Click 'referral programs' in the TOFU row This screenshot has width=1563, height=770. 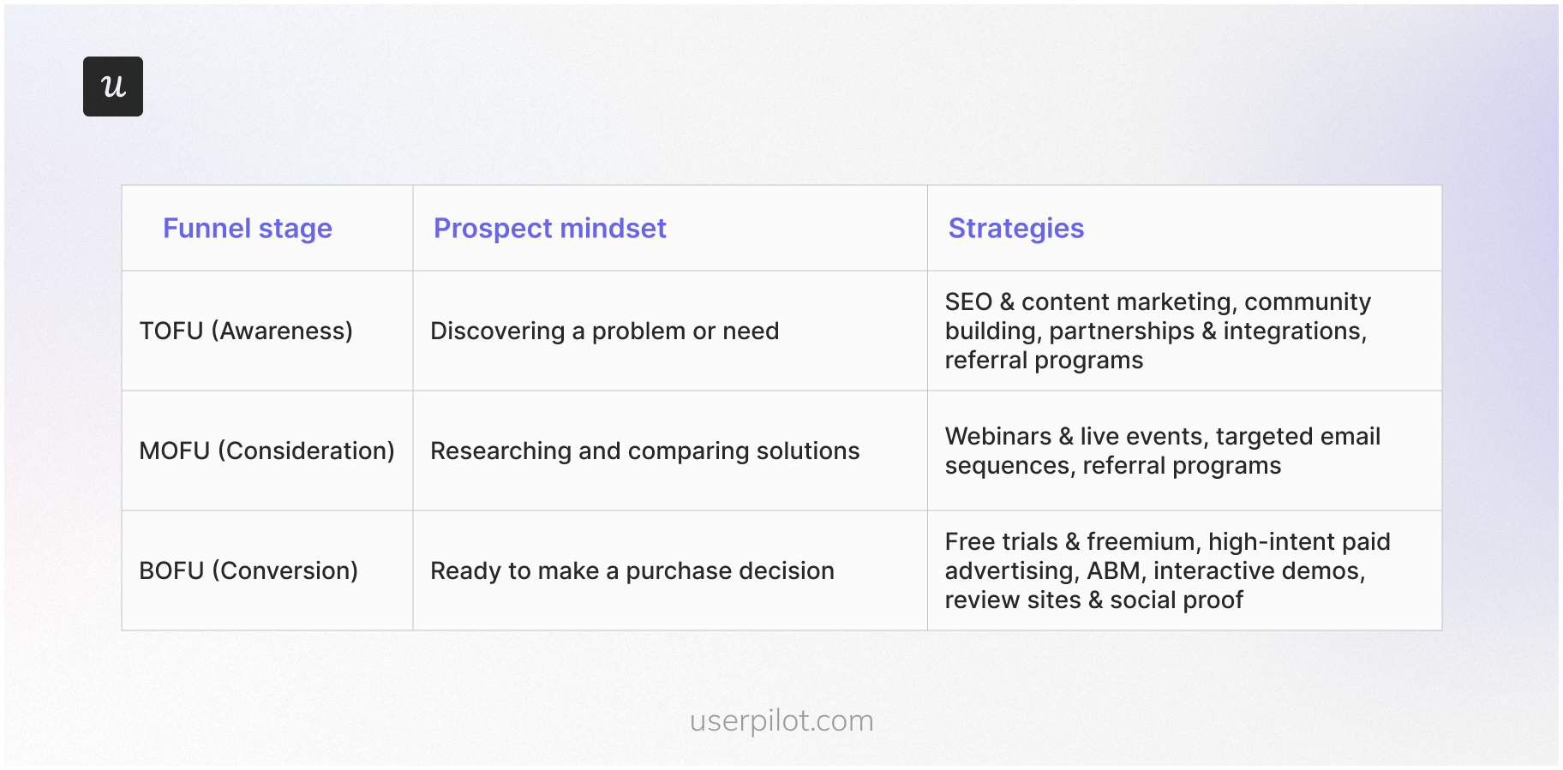1044,361
